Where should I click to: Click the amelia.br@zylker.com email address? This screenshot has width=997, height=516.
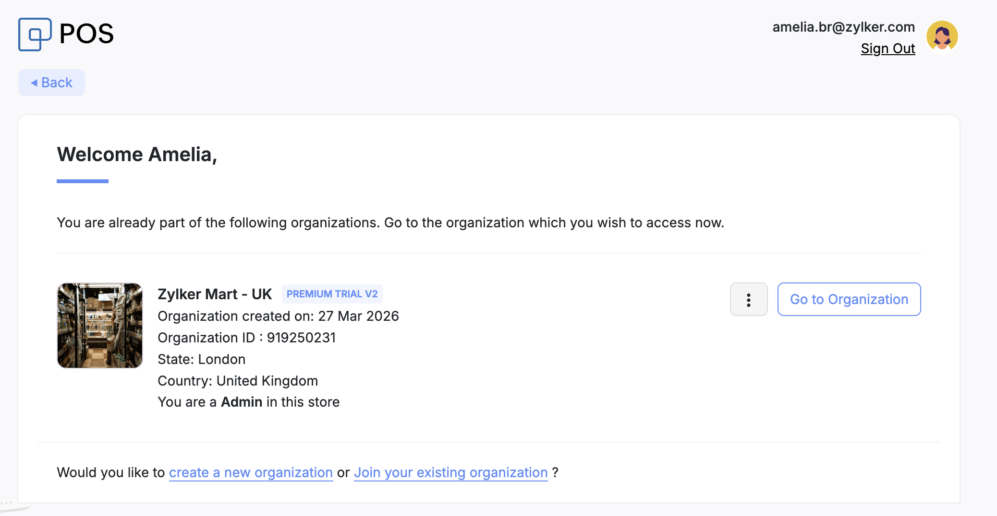tap(843, 27)
